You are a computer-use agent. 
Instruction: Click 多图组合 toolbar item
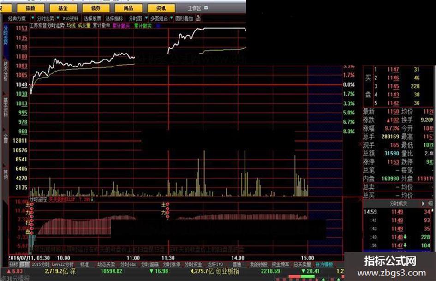click(x=159, y=18)
